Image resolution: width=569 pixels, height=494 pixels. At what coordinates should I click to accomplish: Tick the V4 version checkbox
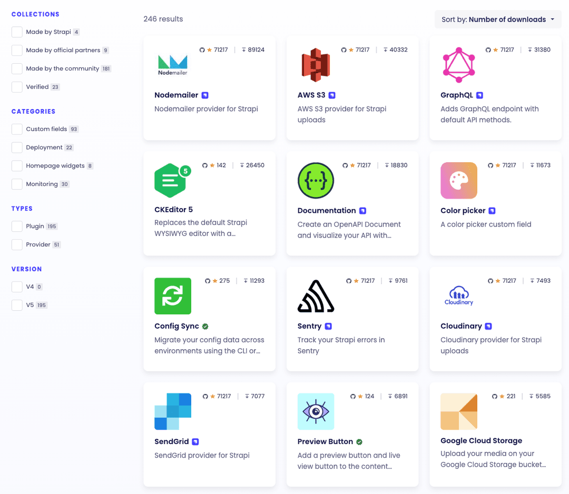[17, 287]
